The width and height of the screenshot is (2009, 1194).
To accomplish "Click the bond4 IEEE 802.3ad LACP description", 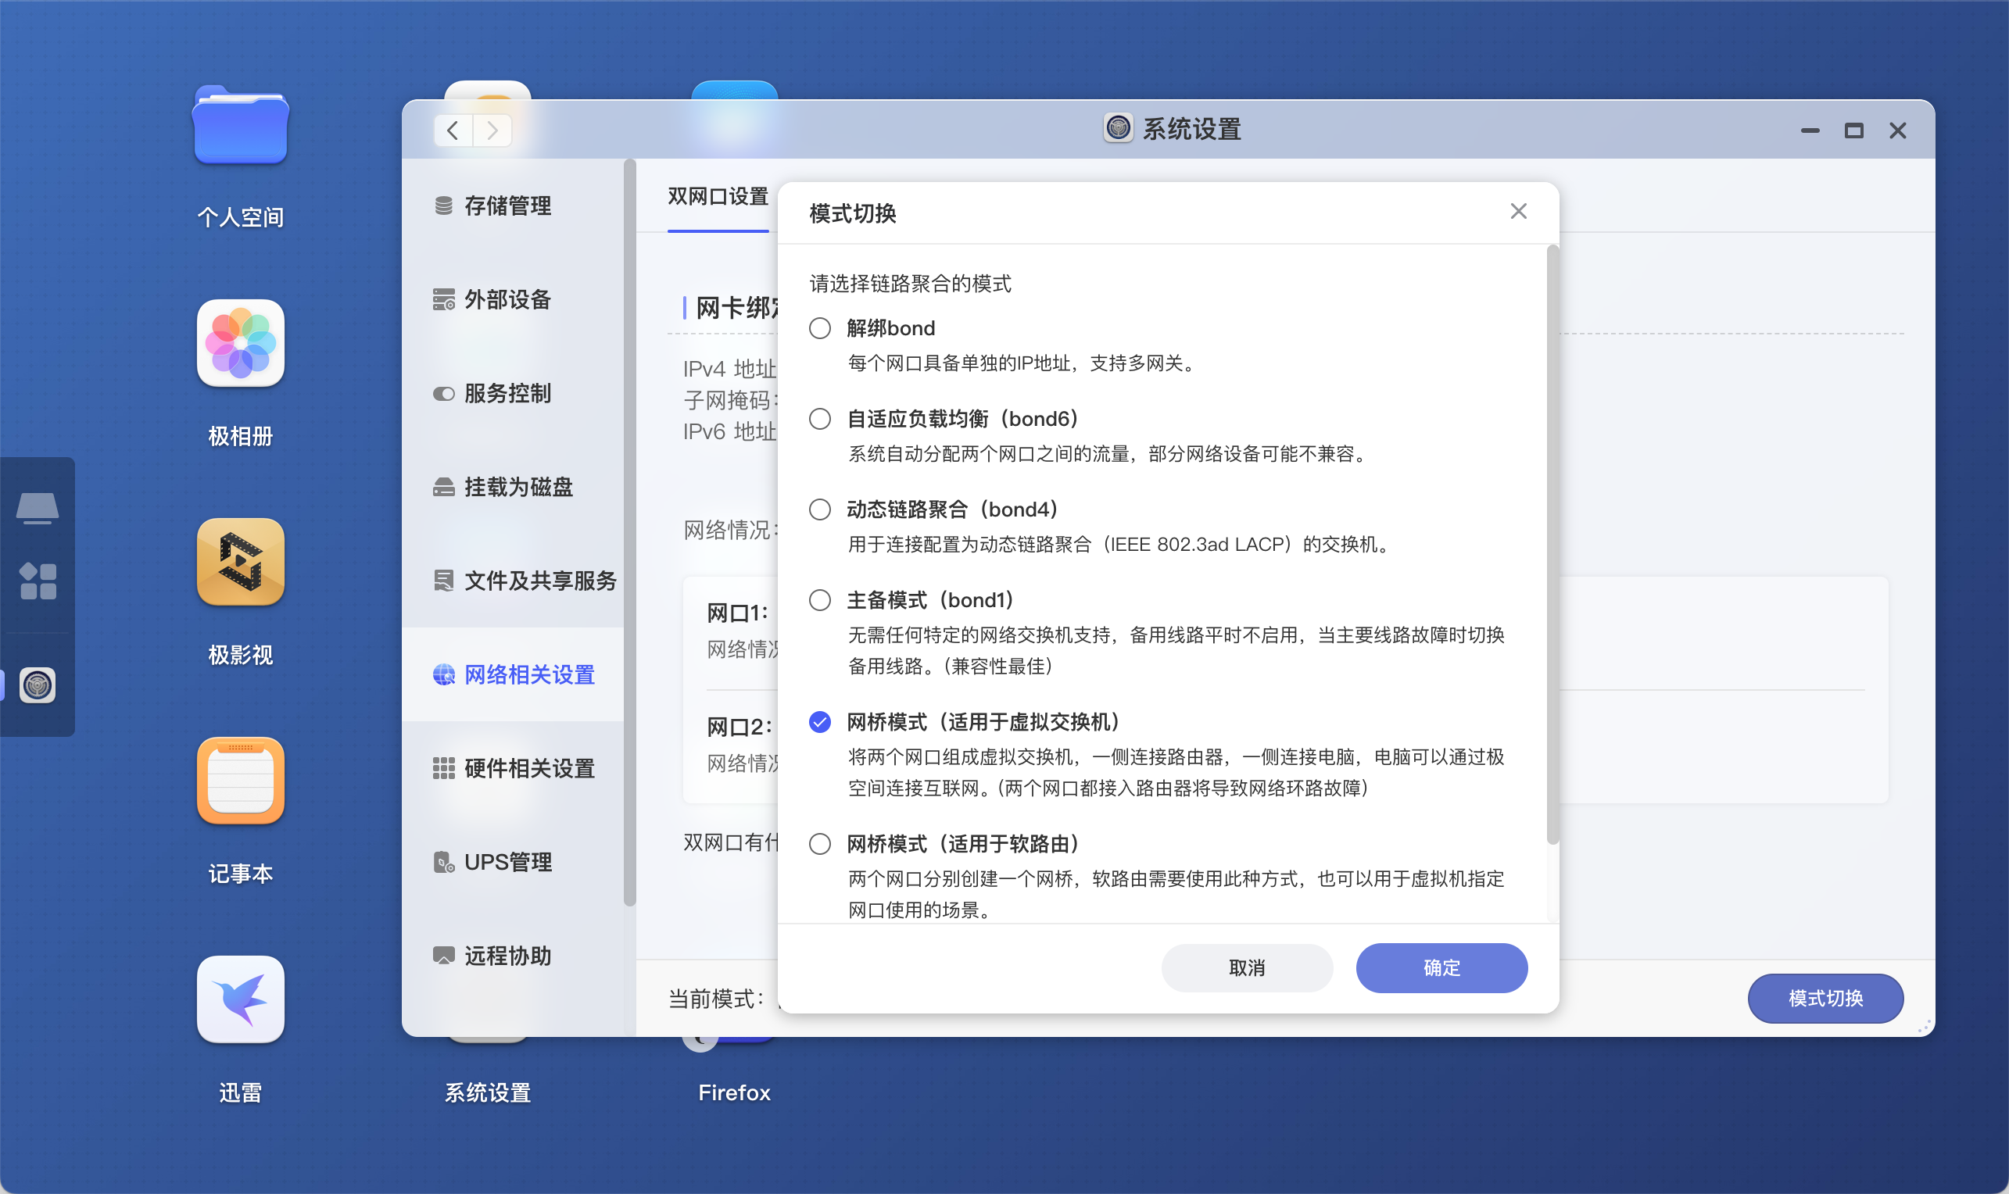I will point(1119,545).
